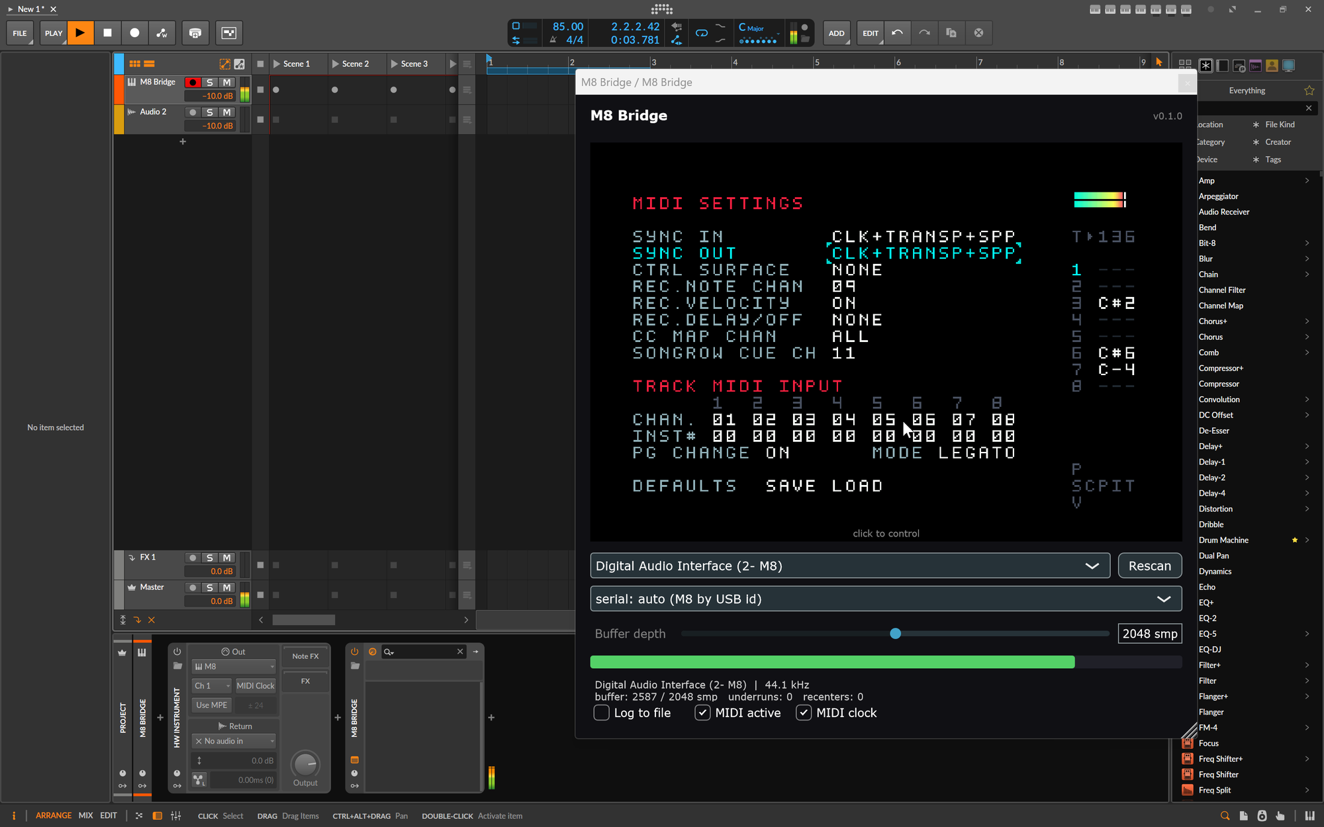Click the browser Everything star favorite icon
This screenshot has height=827, width=1324.
tap(1309, 91)
